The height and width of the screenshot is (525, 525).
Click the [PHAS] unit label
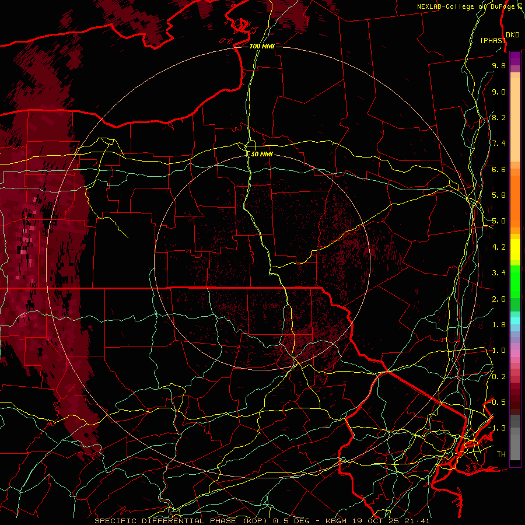[x=493, y=40]
